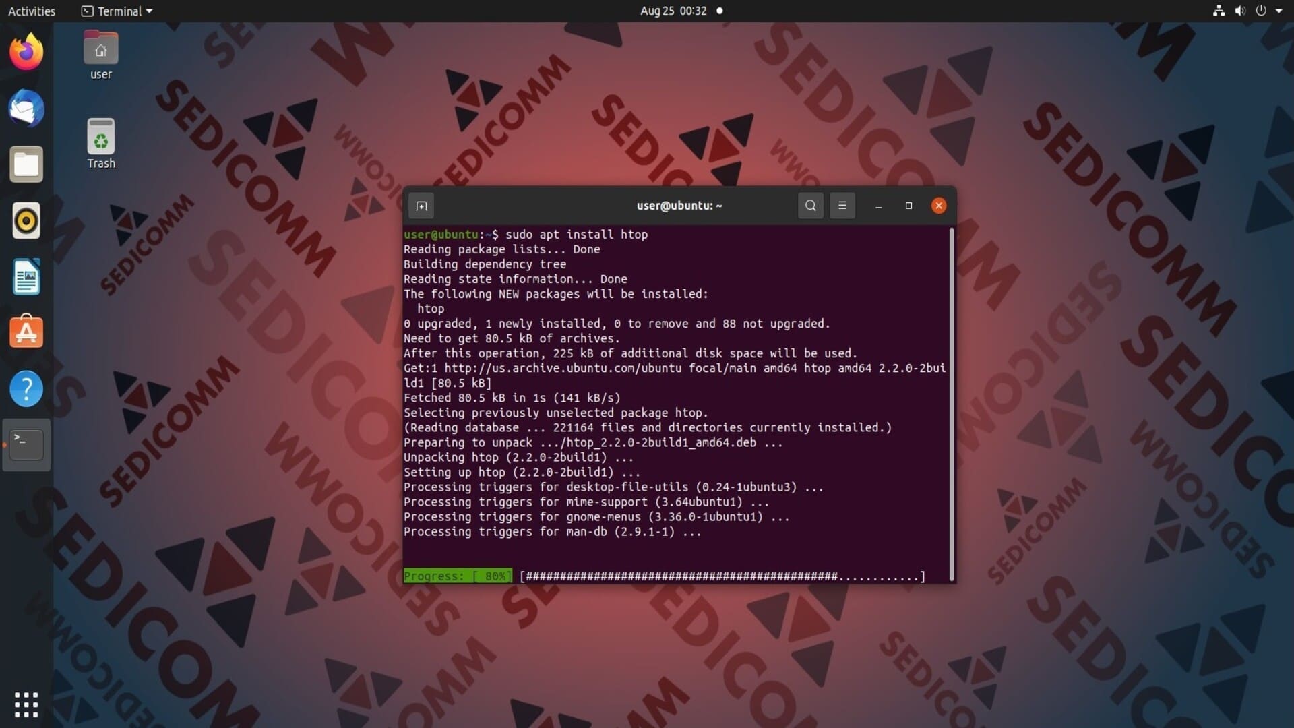Click the hash-mark progress bar
The width and height of the screenshot is (1294, 728).
click(x=722, y=576)
